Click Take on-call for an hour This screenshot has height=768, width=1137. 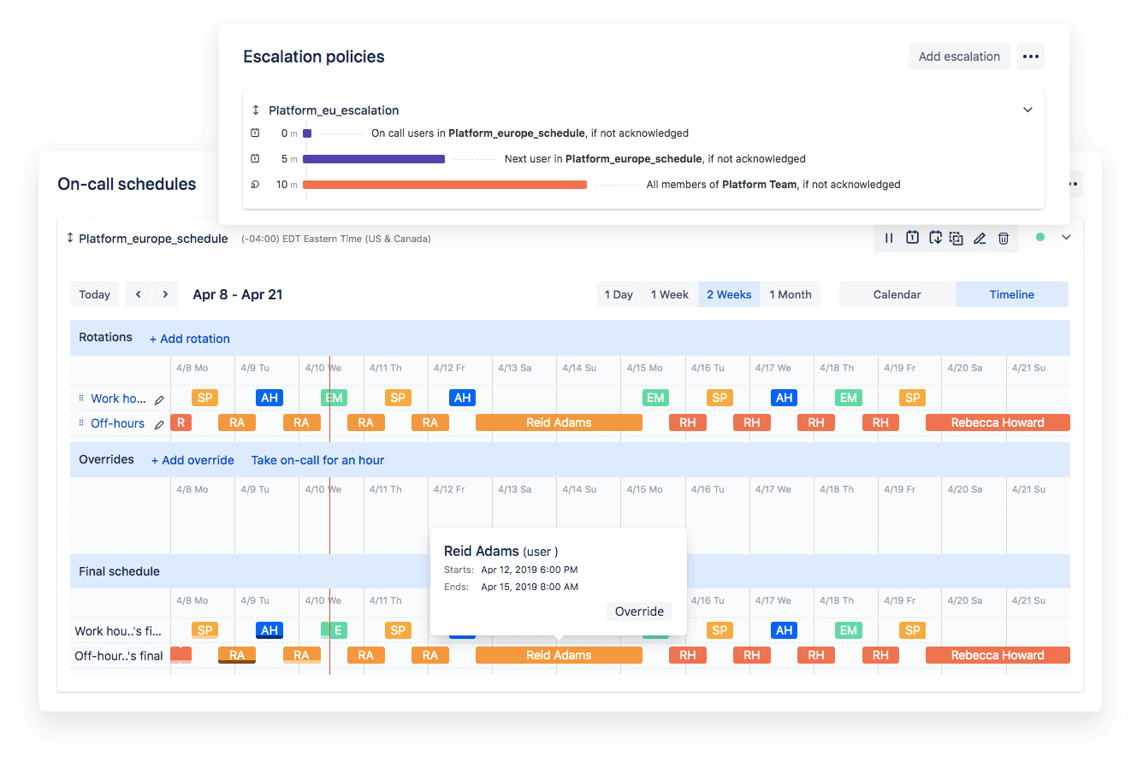(317, 459)
